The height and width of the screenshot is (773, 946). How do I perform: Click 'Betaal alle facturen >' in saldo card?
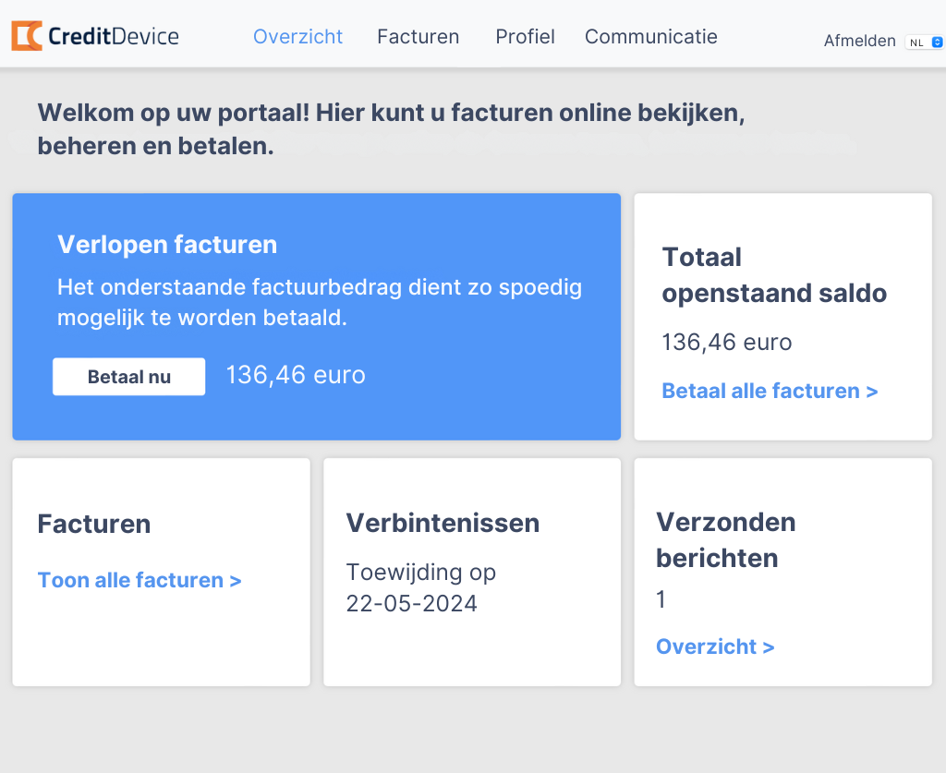[770, 391]
